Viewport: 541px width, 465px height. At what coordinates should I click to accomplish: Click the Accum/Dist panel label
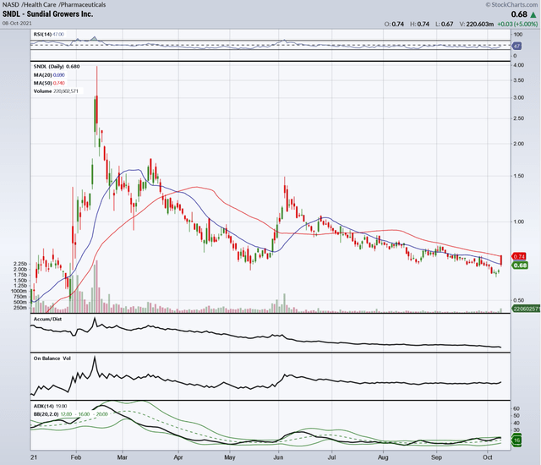47,319
